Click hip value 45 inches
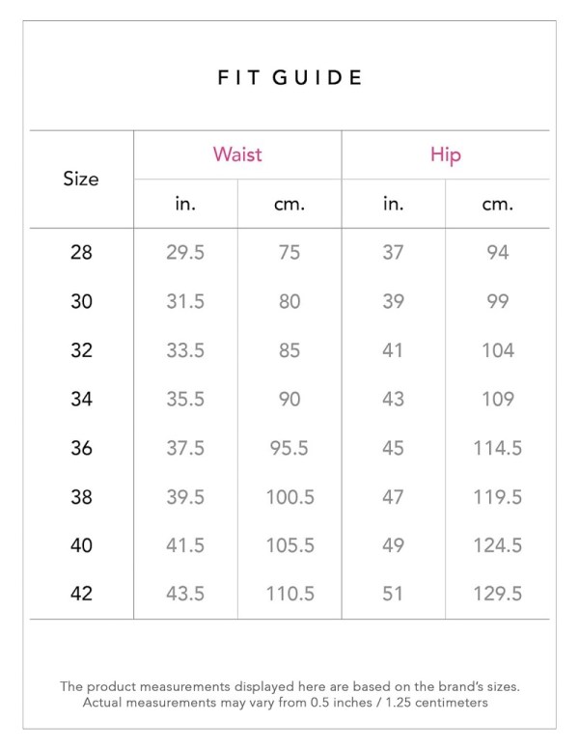The width and height of the screenshot is (579, 749). (393, 448)
